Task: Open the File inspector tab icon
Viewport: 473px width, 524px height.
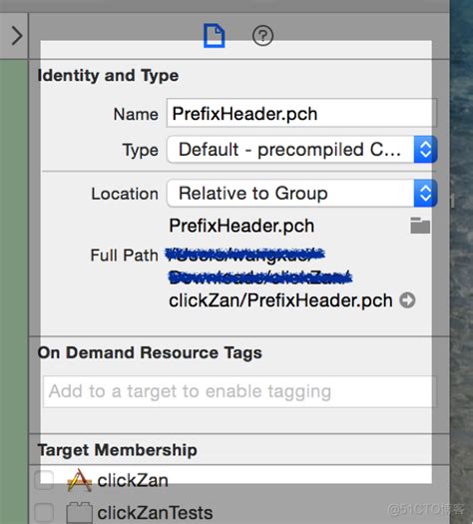Action: [x=215, y=36]
